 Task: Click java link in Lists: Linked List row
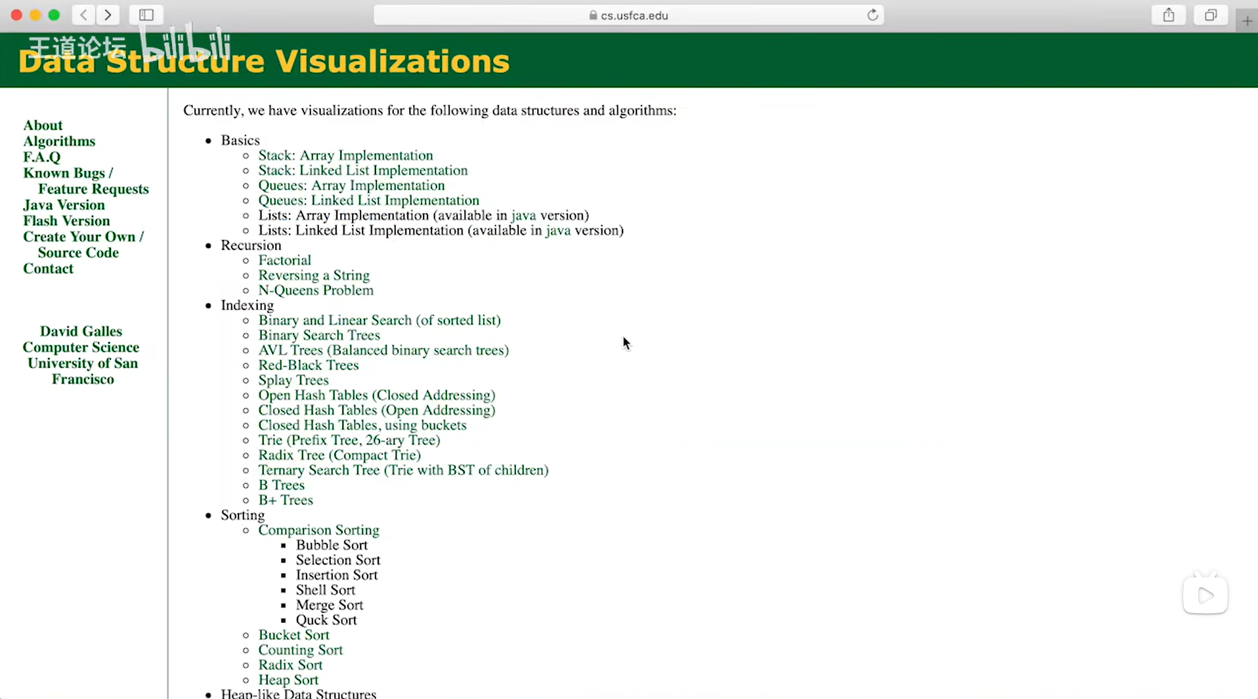[x=558, y=231]
